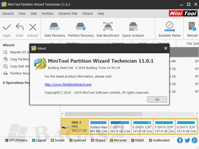This screenshot has height=149, width=199.
Task: Minimize the MiniTool window
Action: pos(182,4)
